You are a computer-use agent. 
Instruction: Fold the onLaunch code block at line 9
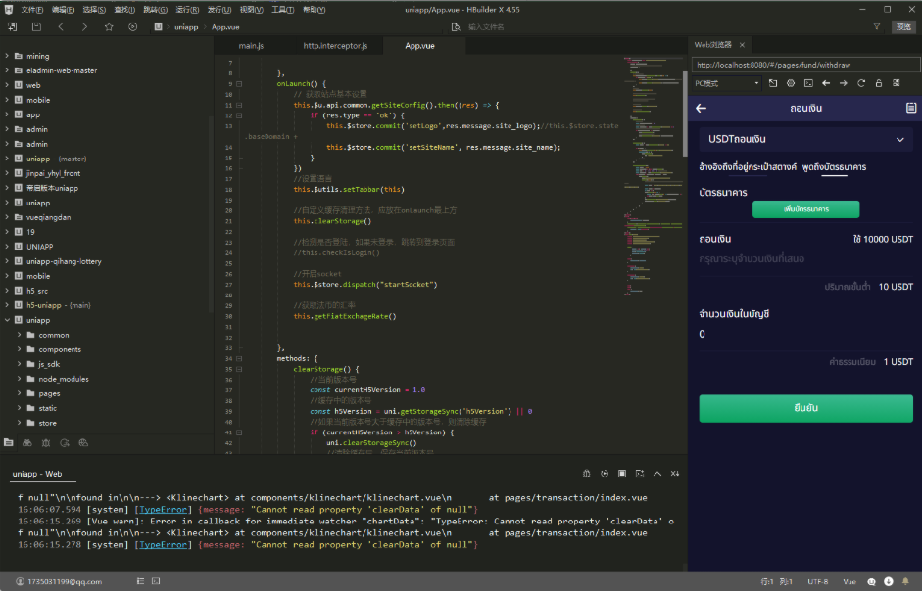tap(239, 84)
